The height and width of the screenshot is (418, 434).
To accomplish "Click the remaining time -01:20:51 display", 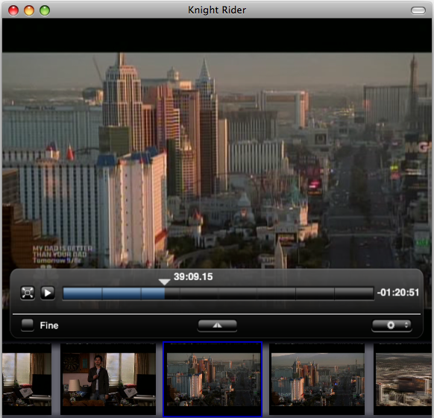I will point(398,293).
